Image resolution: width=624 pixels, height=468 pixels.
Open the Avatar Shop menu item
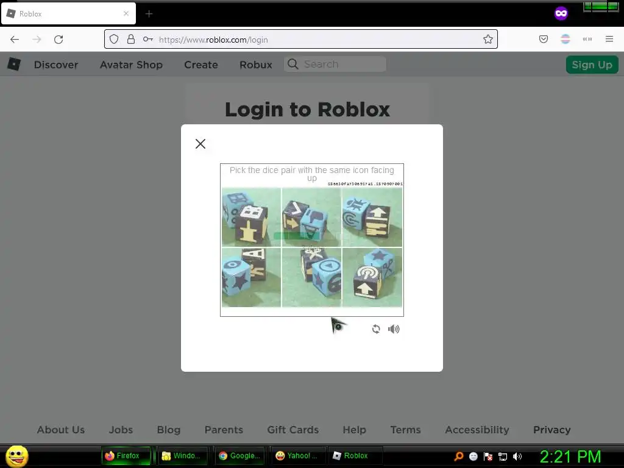pyautogui.click(x=132, y=65)
